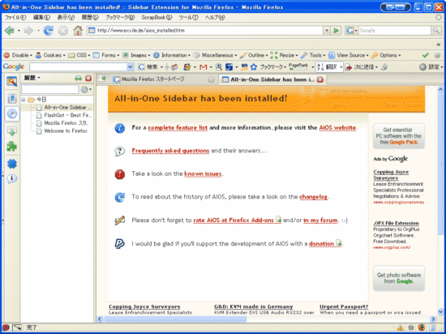446x334 pixels.
Task: Open the Downloads panel in sidebar strip
Action: pos(12,131)
